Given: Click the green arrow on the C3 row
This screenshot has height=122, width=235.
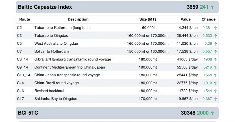Looking at the screenshot, I should 215,36.
